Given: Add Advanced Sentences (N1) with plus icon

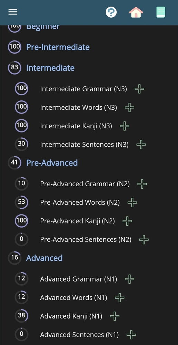Looking at the screenshot, I should (x=131, y=335).
